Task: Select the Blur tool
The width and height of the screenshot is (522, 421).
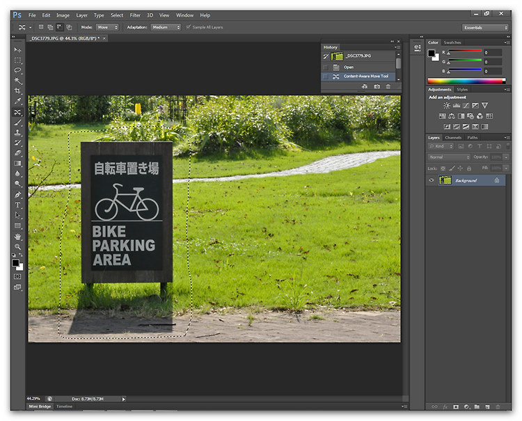Action: (17, 173)
